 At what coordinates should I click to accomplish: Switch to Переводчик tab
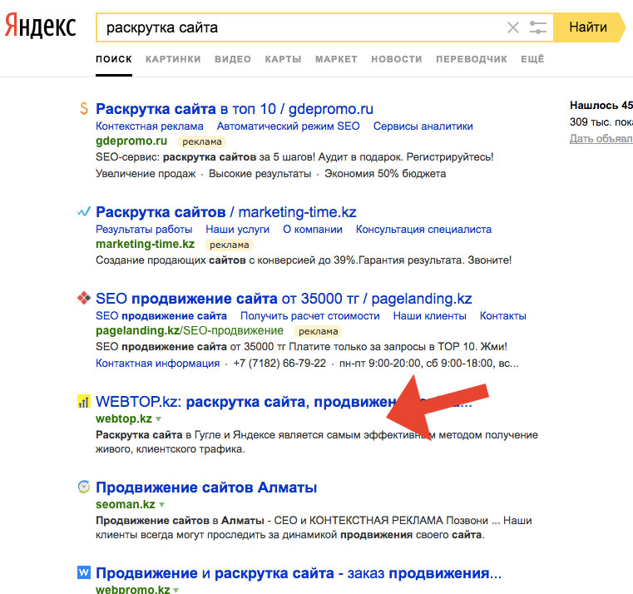[x=472, y=59]
